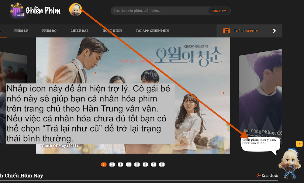Click the assistant speech bubble message
The height and width of the screenshot is (183, 304).
click(259, 142)
